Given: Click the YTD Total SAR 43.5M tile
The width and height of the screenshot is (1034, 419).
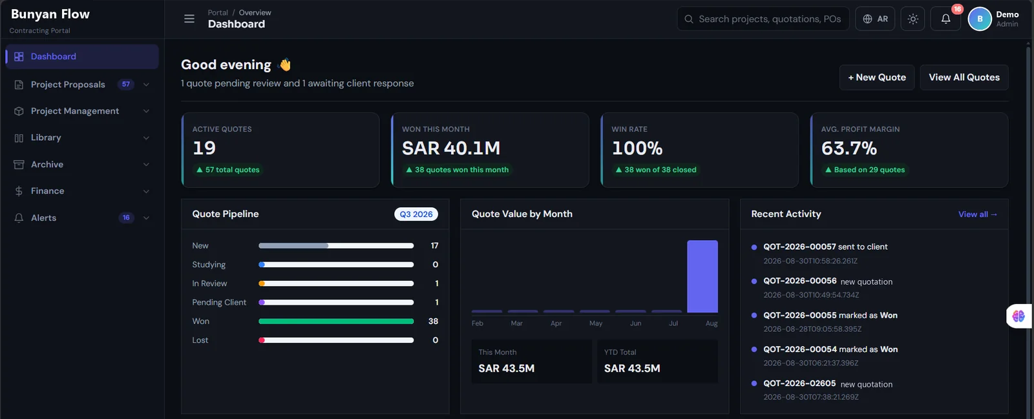Looking at the screenshot, I should click(657, 362).
